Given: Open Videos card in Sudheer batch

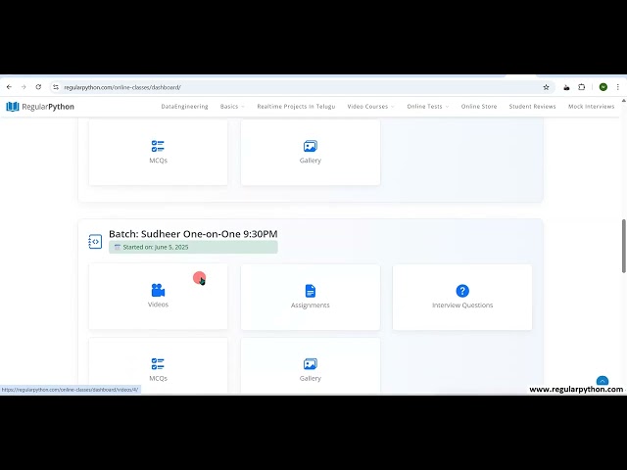Looking at the screenshot, I should point(159,296).
